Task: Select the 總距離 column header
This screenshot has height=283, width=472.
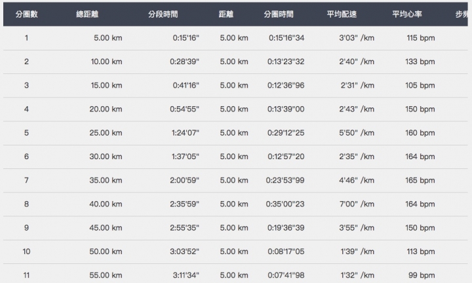Action: [87, 14]
